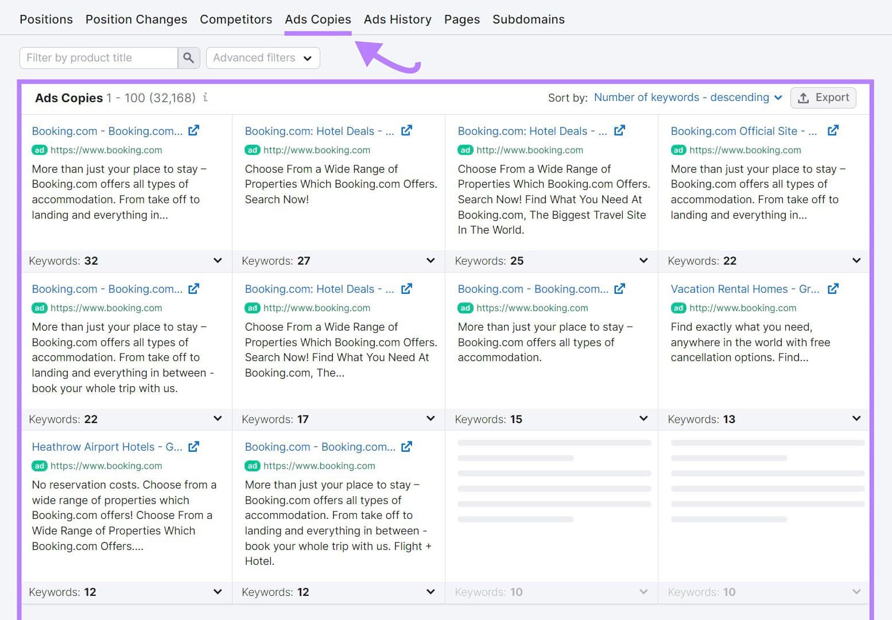The height and width of the screenshot is (620, 892).
Task: Switch to the Subdomains tab
Action: 528,19
